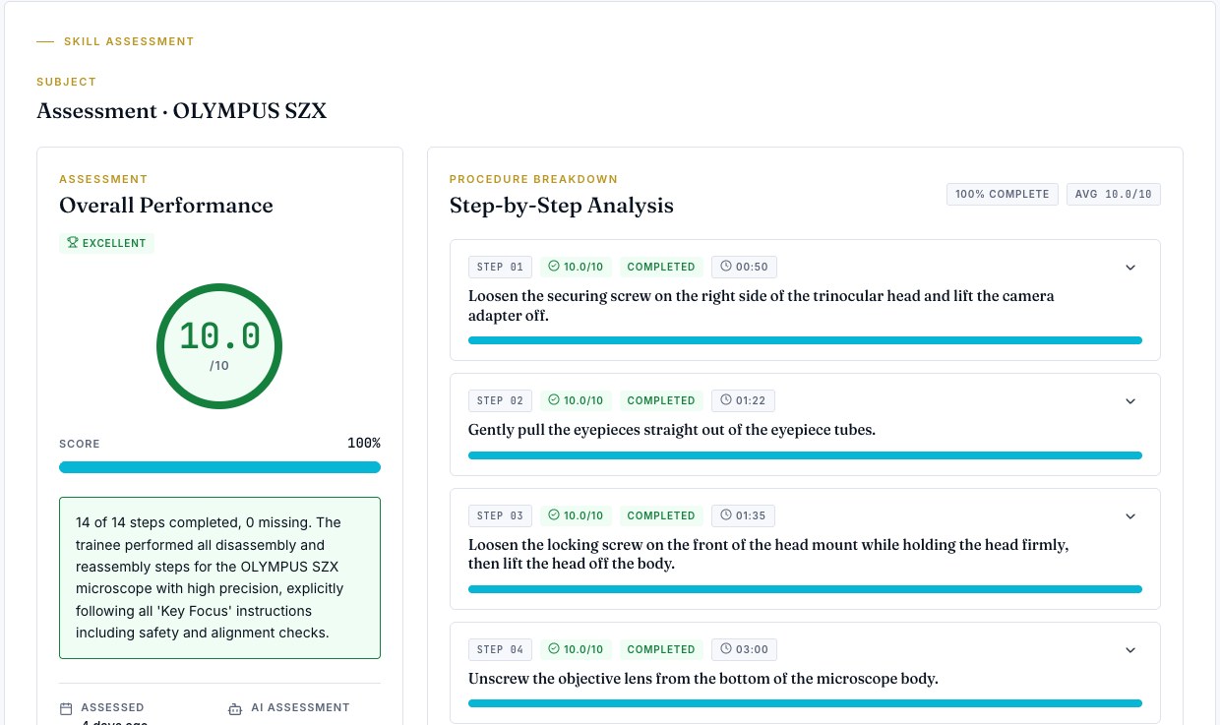Click the STEP 01 label badge

[501, 267]
